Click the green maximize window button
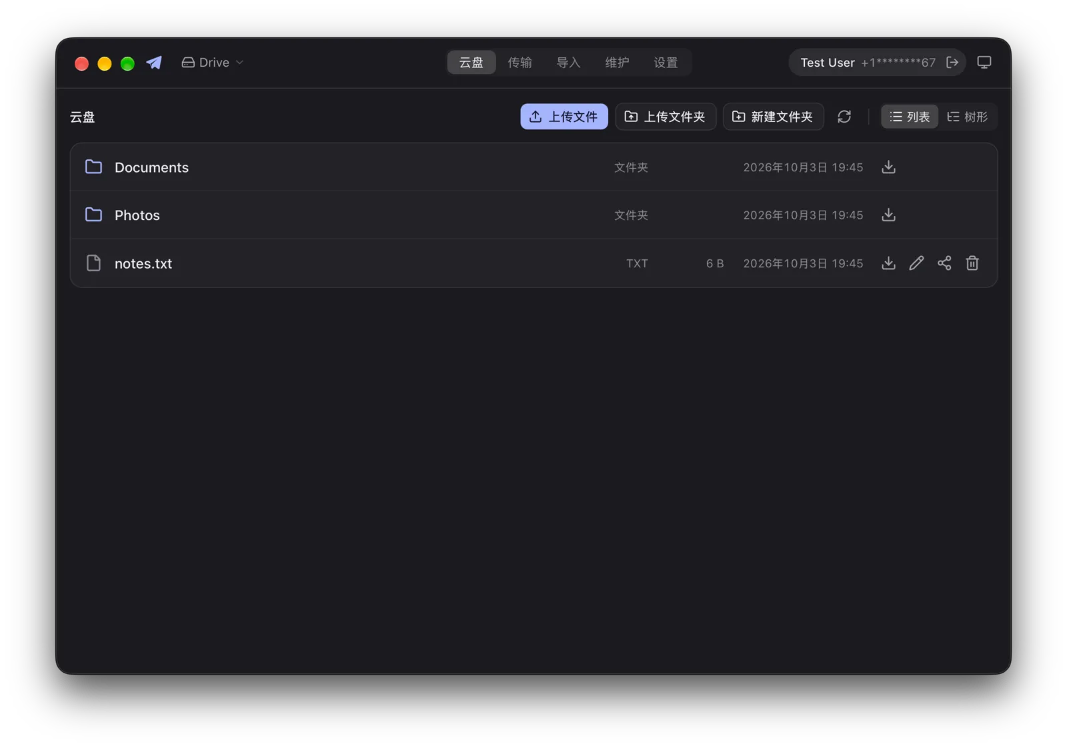Image resolution: width=1067 pixels, height=748 pixels. (x=127, y=63)
